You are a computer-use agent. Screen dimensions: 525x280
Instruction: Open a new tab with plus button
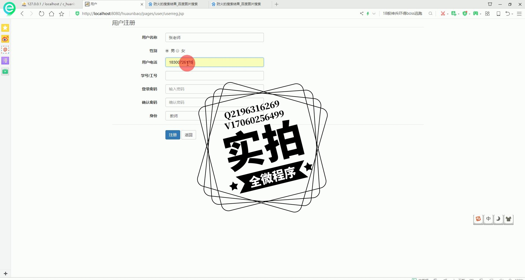[276, 4]
